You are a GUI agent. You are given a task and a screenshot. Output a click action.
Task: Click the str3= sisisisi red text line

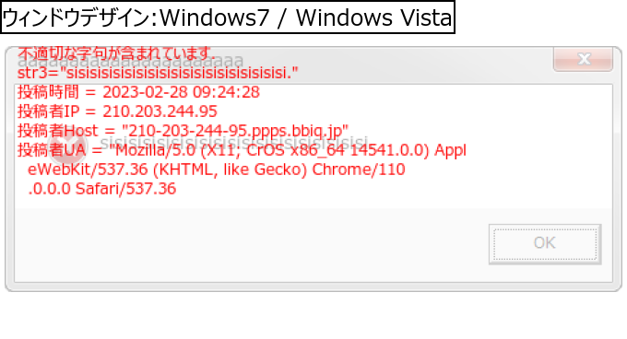click(x=158, y=73)
